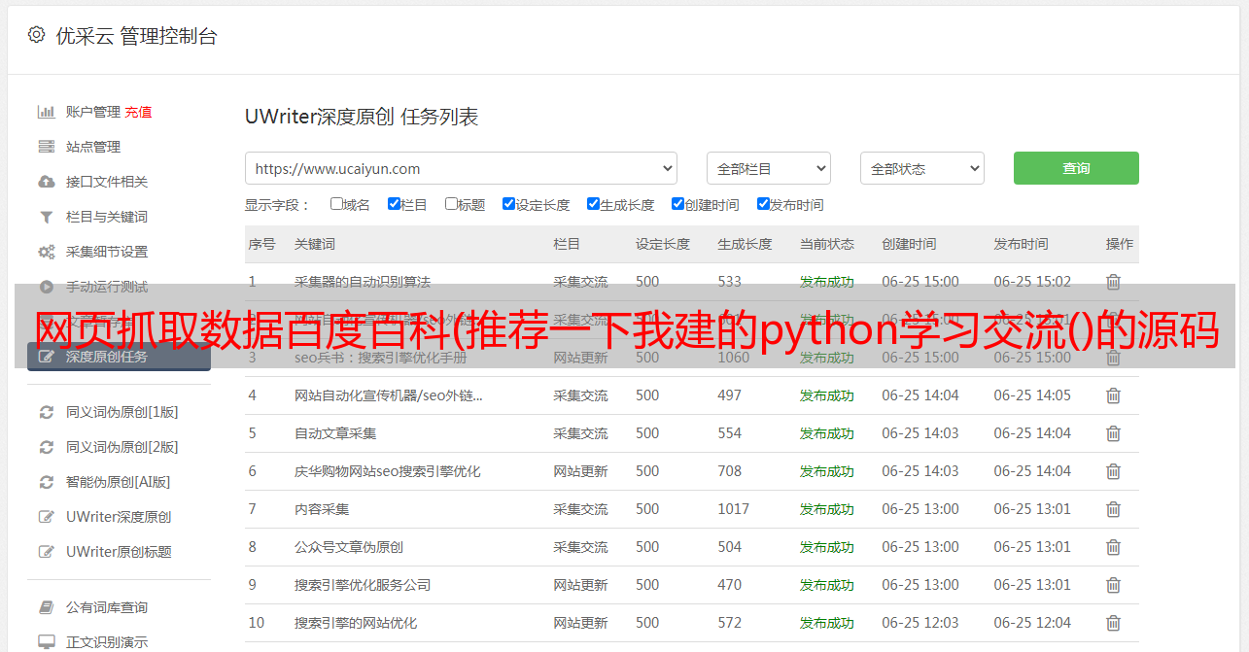The width and height of the screenshot is (1249, 652).
Task: Click the gears icon for 采集细节设置
Action: (46, 252)
